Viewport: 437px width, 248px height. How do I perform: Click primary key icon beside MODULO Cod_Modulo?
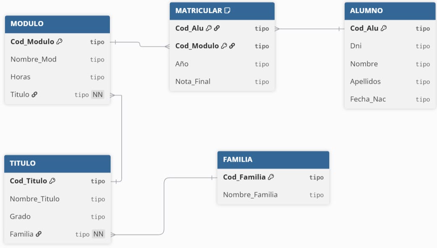point(60,41)
